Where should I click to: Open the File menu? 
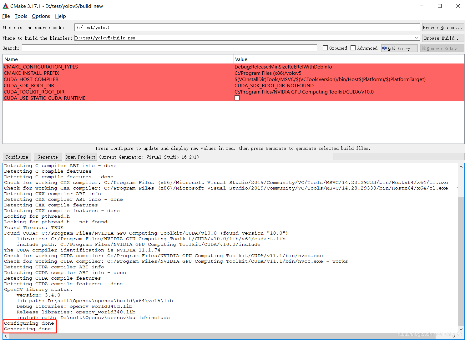pyautogui.click(x=6, y=16)
